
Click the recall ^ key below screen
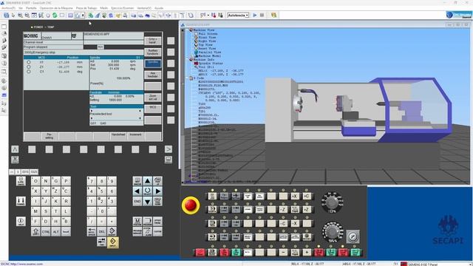coord(15,149)
